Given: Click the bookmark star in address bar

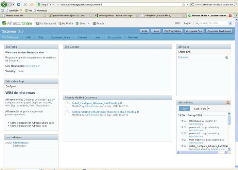Looking at the screenshot, I should click(184, 4).
